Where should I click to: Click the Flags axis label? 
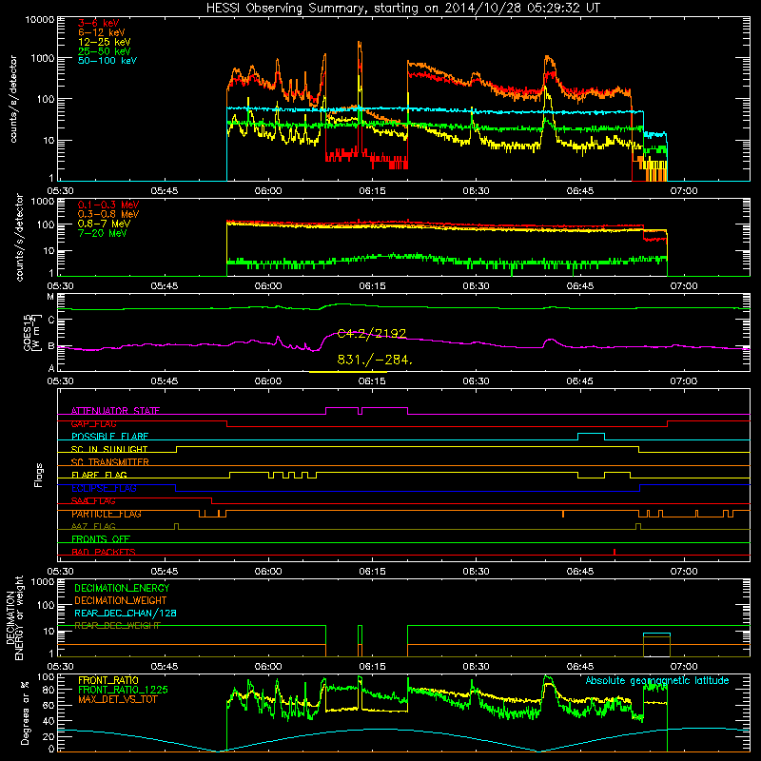coord(39,475)
